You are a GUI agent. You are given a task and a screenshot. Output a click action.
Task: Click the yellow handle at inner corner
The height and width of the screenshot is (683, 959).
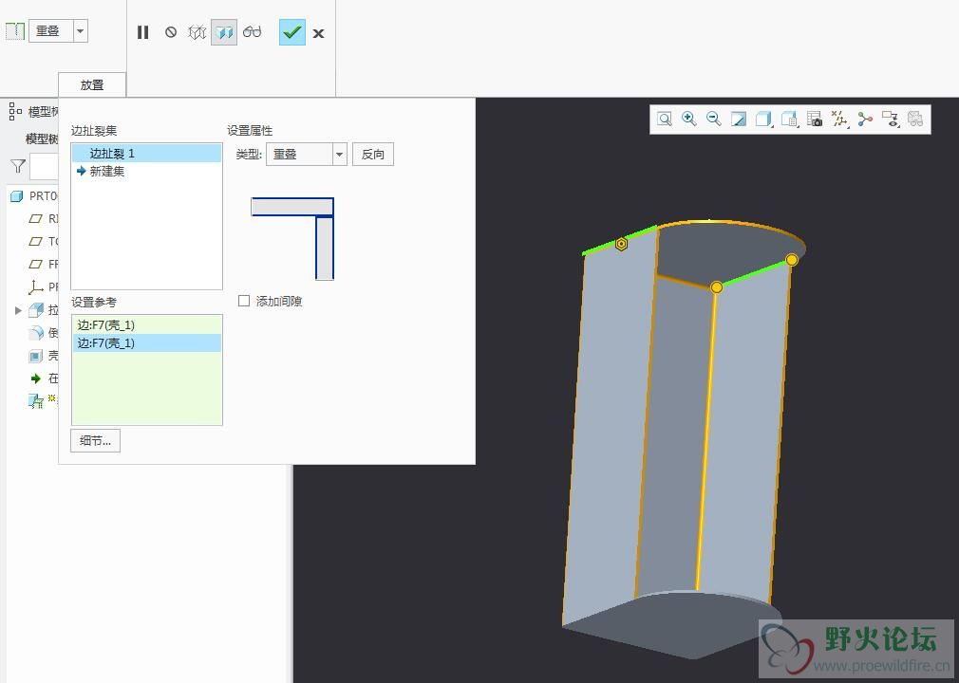point(717,287)
